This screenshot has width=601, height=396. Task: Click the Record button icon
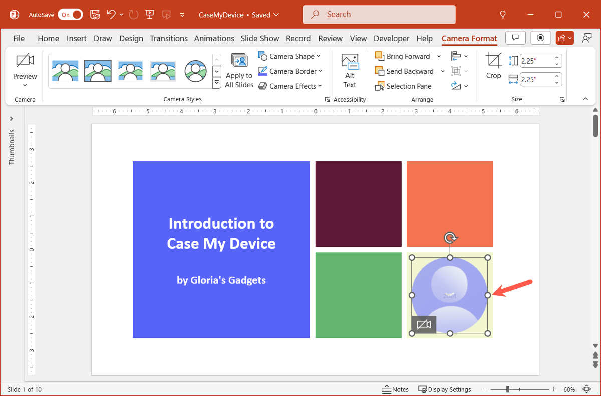540,38
